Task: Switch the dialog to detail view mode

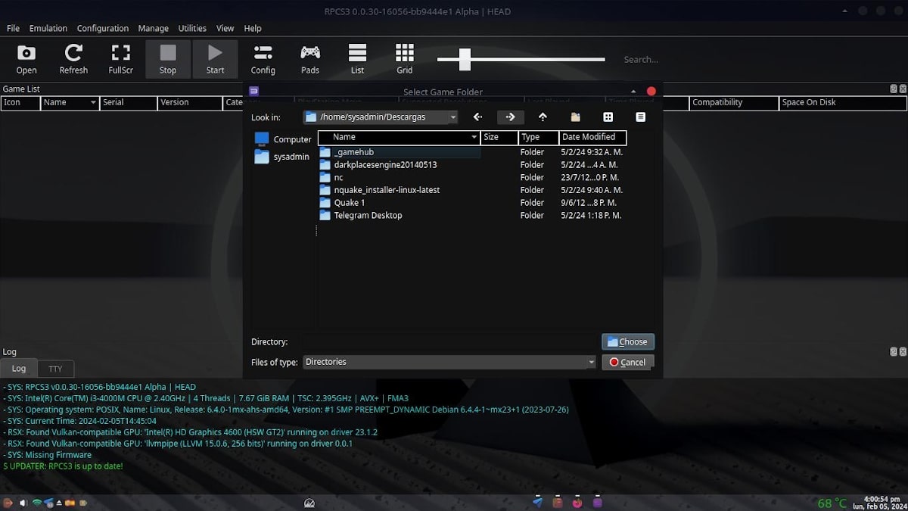Action: click(x=640, y=117)
